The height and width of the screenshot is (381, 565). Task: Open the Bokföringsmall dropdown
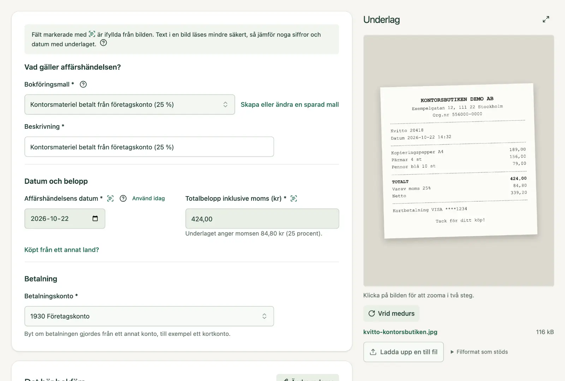point(130,104)
